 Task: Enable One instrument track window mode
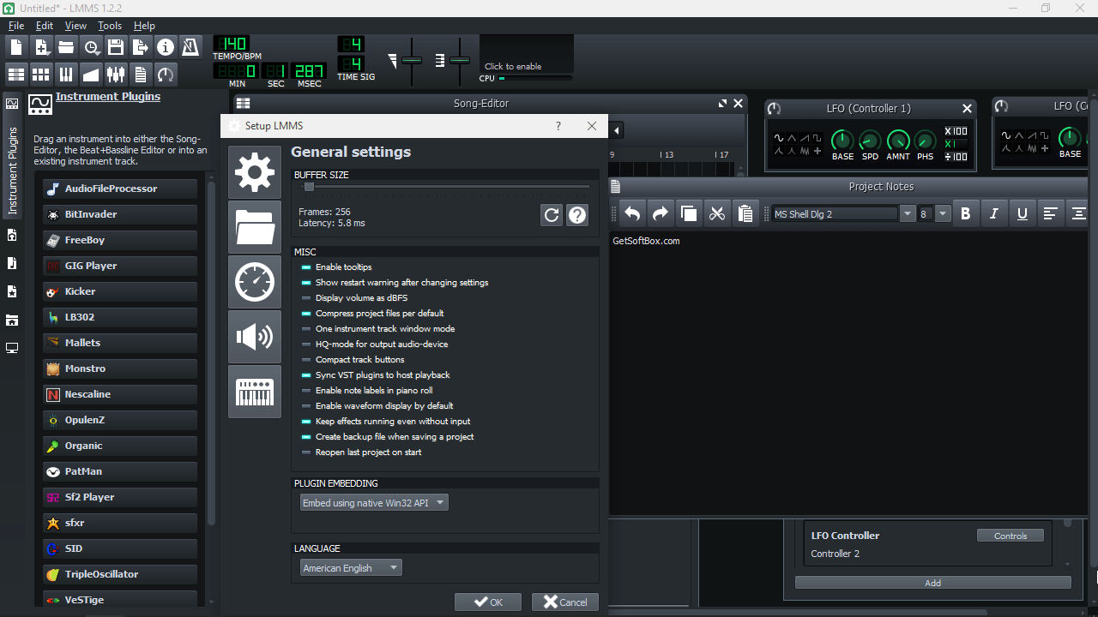pos(378,329)
